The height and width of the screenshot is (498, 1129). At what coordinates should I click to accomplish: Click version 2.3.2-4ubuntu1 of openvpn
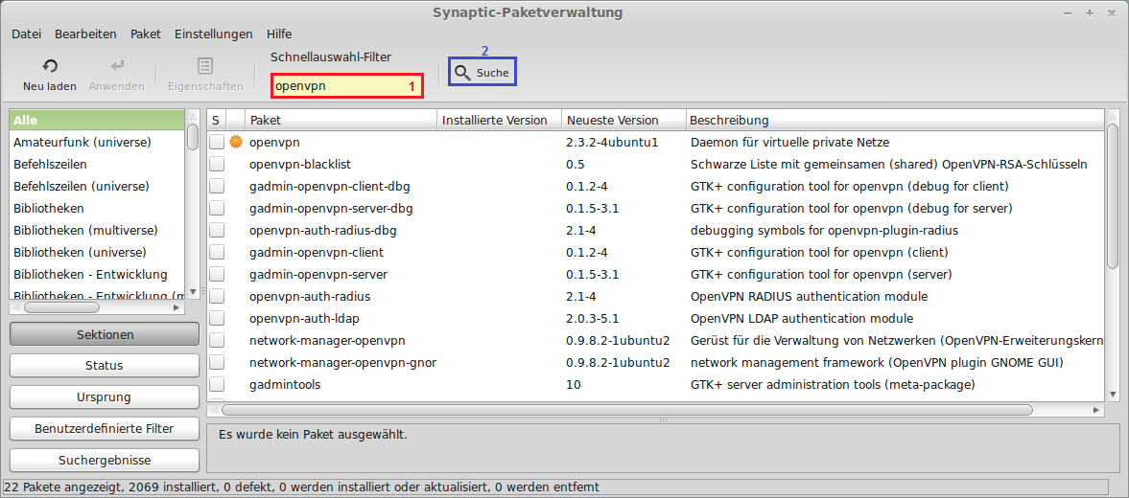pos(613,143)
